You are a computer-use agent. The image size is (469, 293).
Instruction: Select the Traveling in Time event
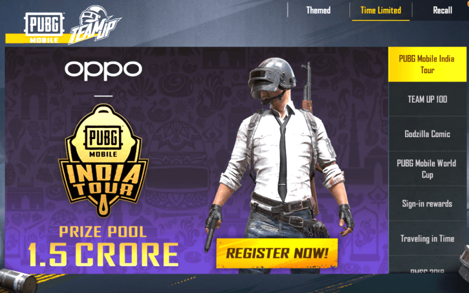[x=427, y=239]
